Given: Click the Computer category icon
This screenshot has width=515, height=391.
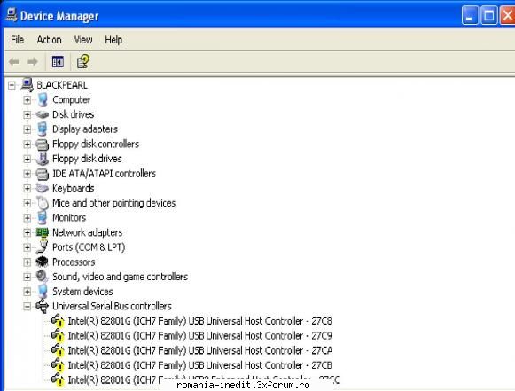Looking at the screenshot, I should pos(43,99).
